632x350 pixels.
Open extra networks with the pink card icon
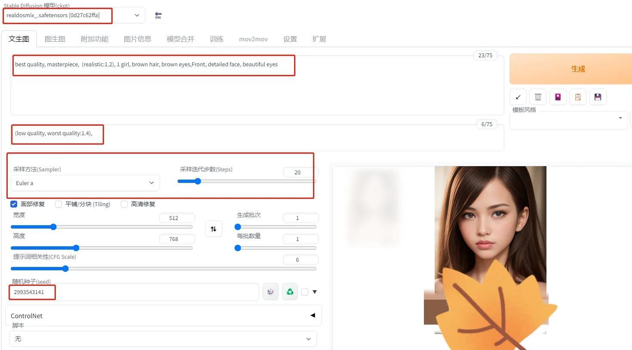point(558,97)
